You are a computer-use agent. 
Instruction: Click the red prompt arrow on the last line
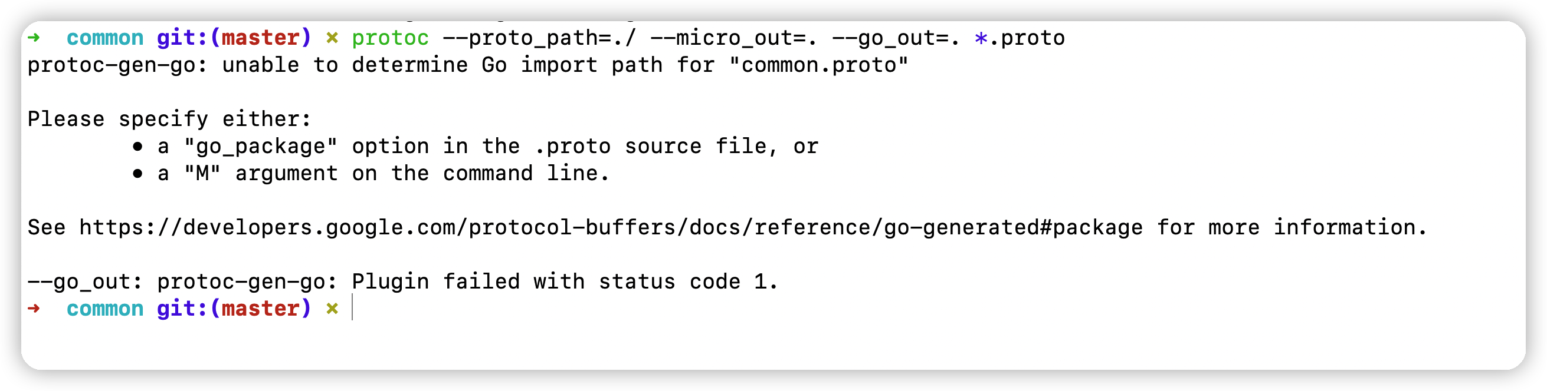point(34,309)
